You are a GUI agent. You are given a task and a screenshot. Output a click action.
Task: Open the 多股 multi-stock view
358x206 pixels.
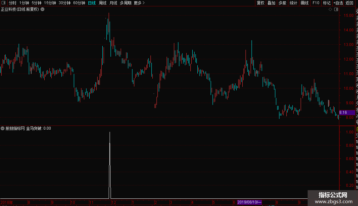tap(282, 3)
